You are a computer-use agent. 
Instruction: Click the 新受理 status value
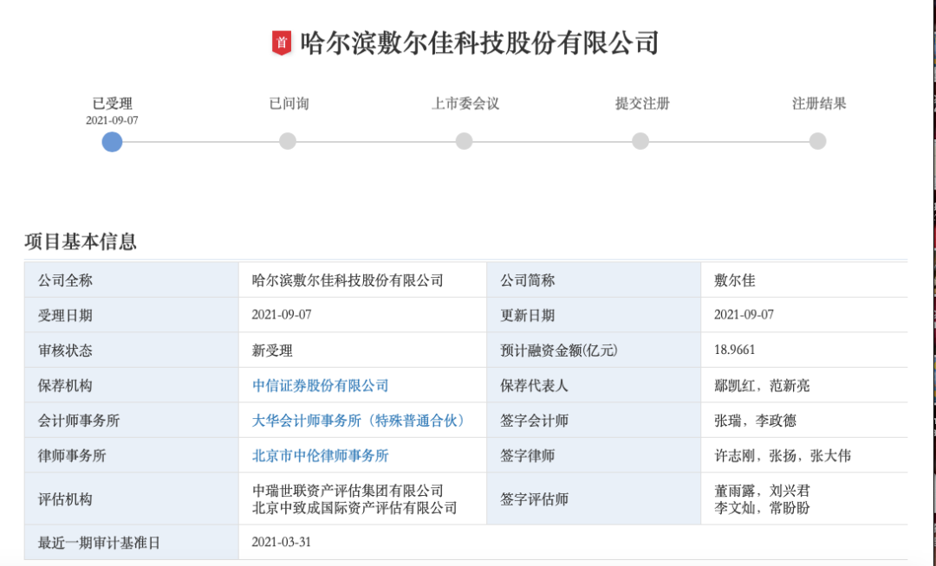click(272, 351)
